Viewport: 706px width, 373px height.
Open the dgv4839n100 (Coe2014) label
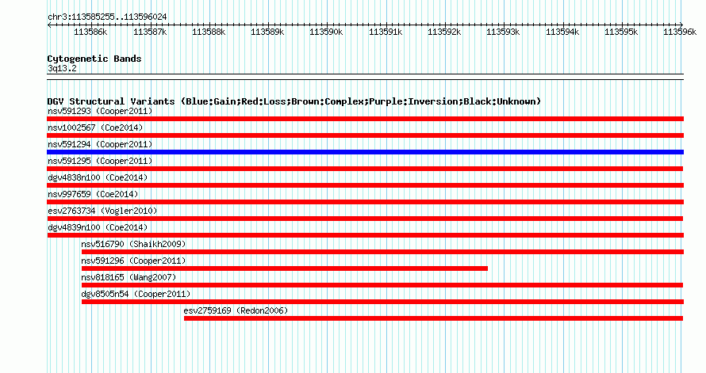click(98, 227)
